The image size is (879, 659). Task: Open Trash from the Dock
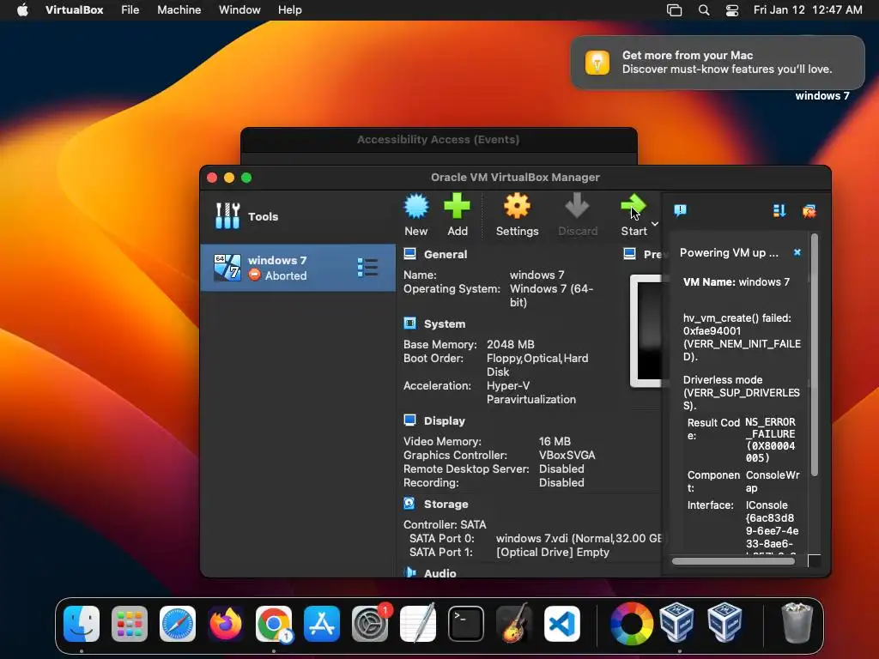pyautogui.click(x=797, y=623)
